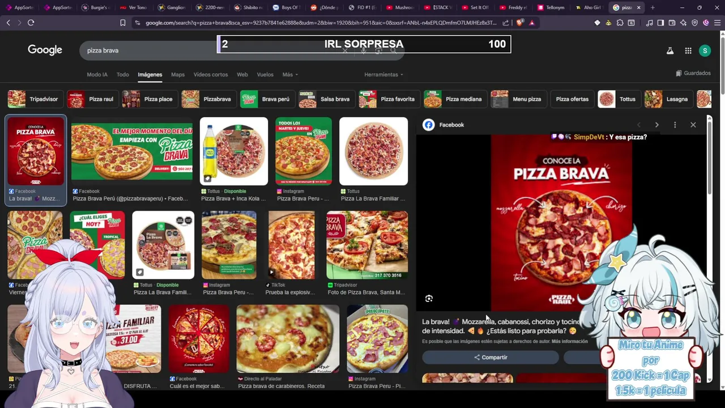Toggle the browser sidebar panel
Screen dimensions: 725x408
660,23
